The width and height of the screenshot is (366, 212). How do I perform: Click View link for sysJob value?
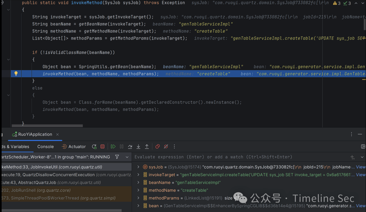tap(361, 167)
